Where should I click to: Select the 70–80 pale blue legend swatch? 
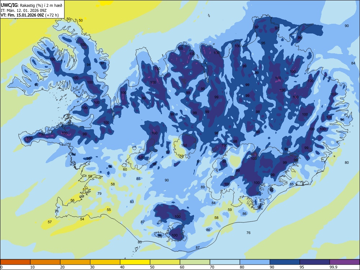tap(225, 262)
